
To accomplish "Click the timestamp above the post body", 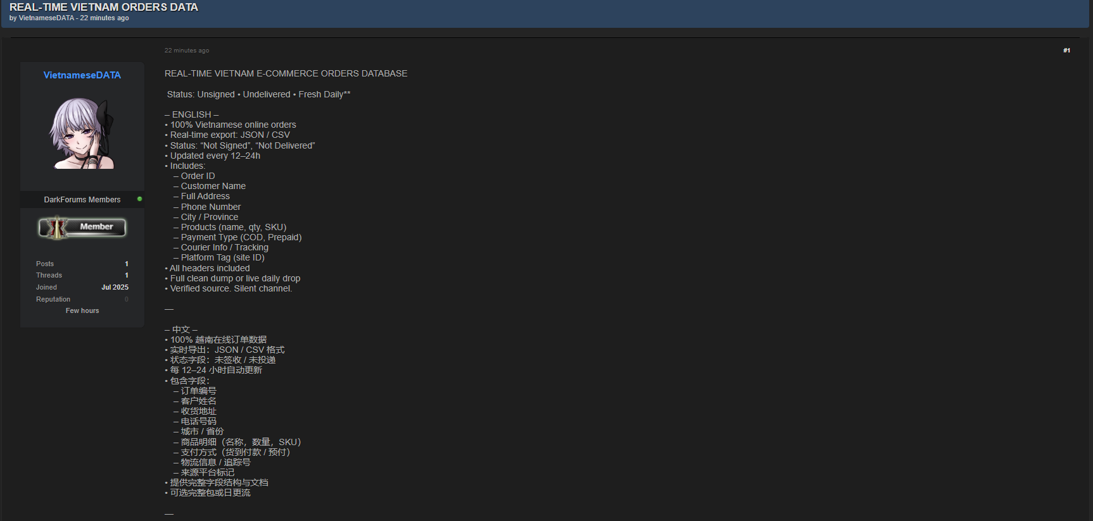I will (x=187, y=51).
